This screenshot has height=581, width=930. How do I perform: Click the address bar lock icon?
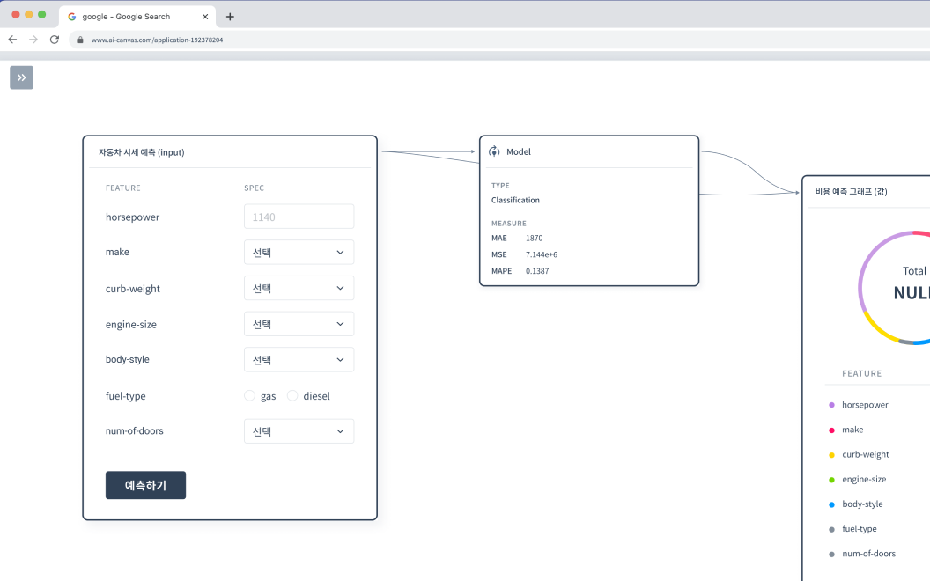(80, 40)
